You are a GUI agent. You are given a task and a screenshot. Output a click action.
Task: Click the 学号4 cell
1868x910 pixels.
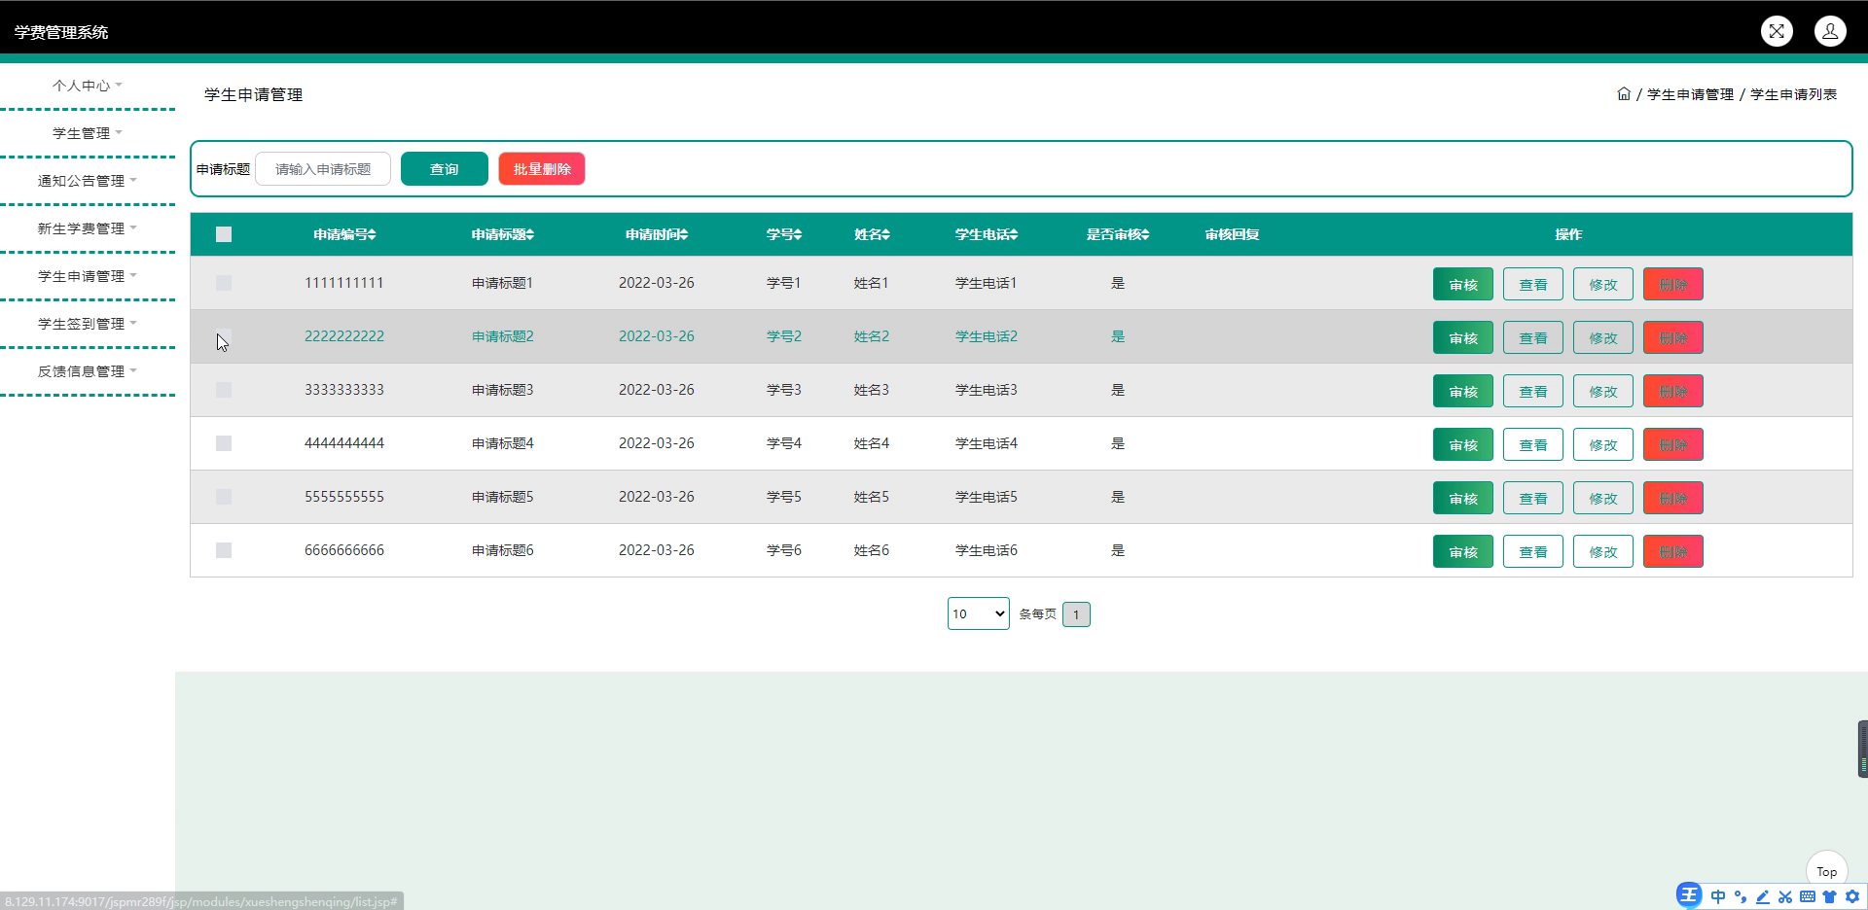tap(784, 443)
